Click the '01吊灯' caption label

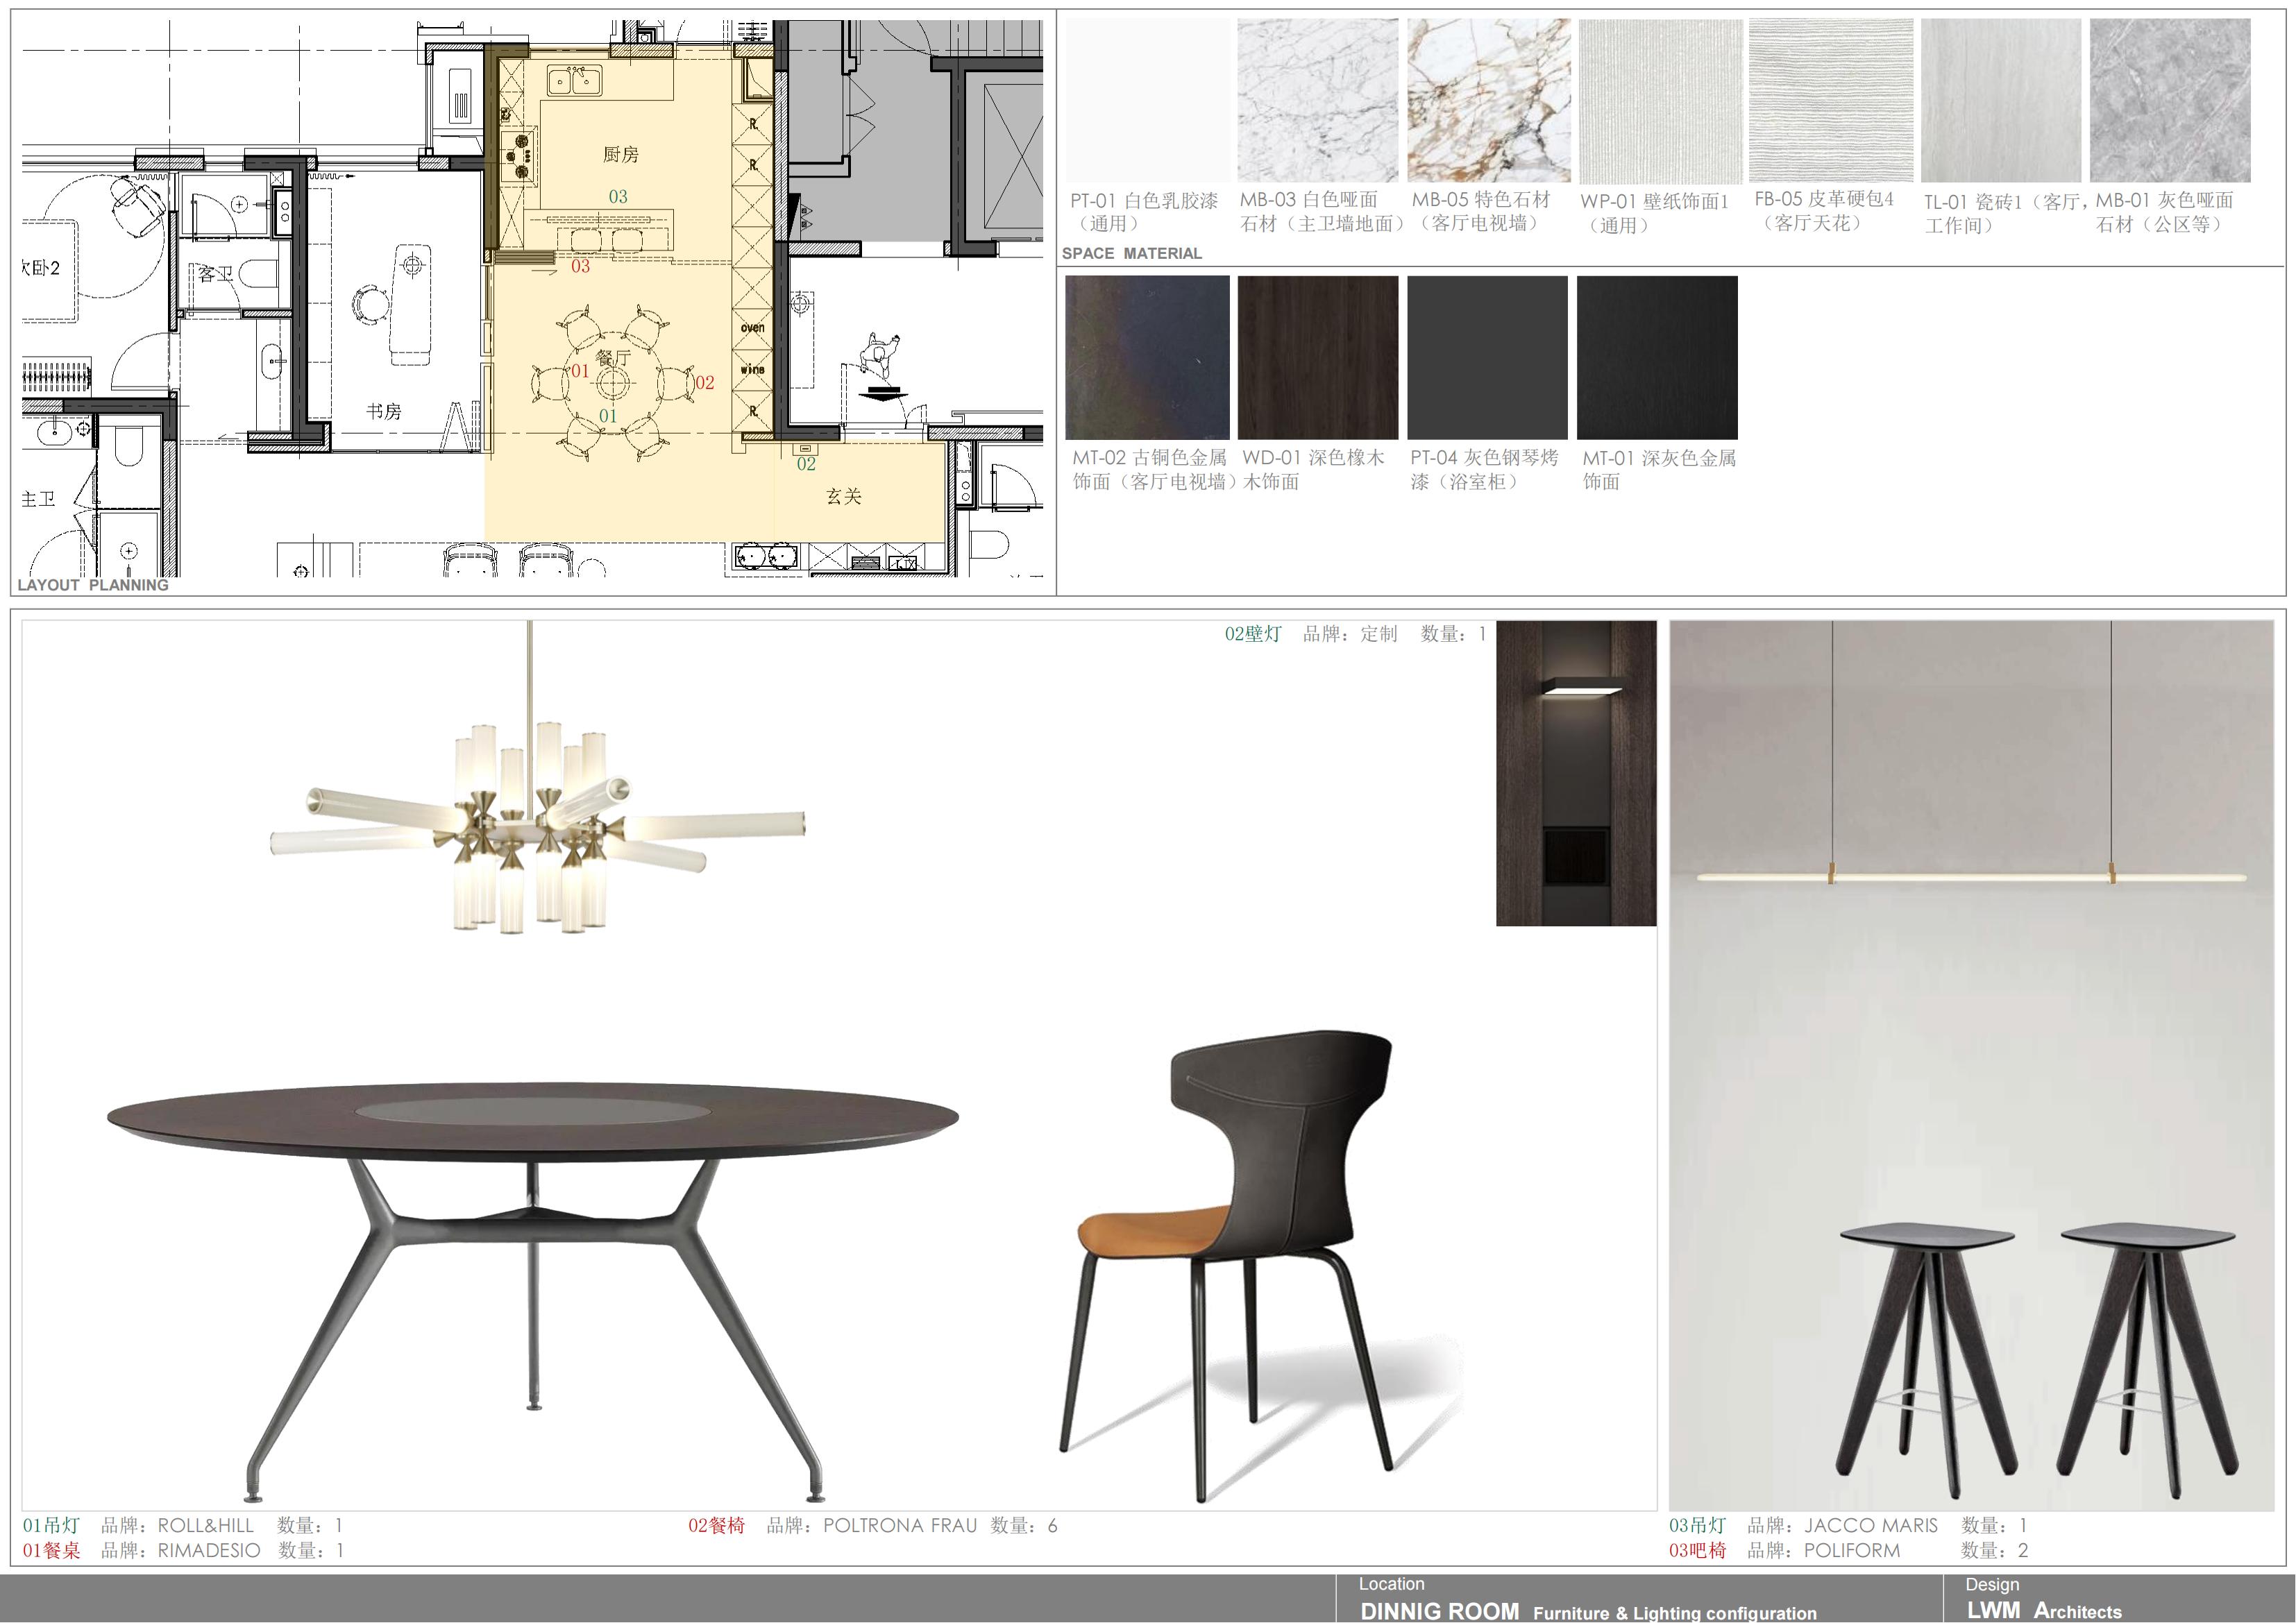[x=51, y=1525]
